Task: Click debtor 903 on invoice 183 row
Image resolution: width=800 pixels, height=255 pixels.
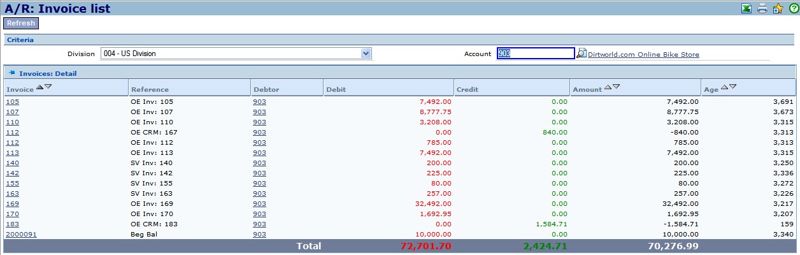Action: coord(259,224)
